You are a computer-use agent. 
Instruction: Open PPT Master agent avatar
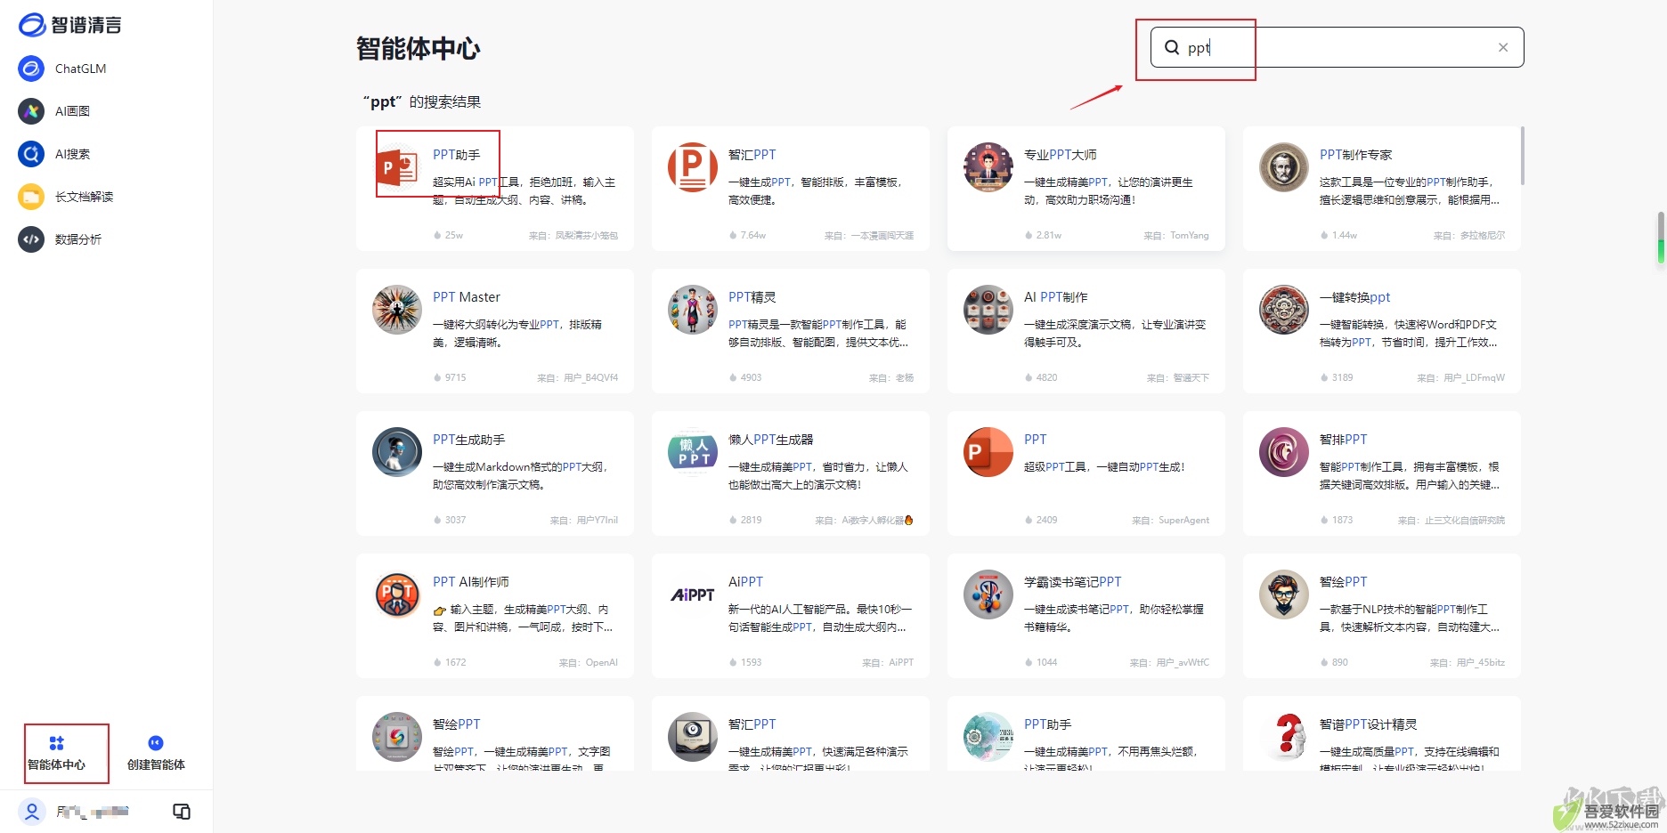pyautogui.click(x=397, y=310)
